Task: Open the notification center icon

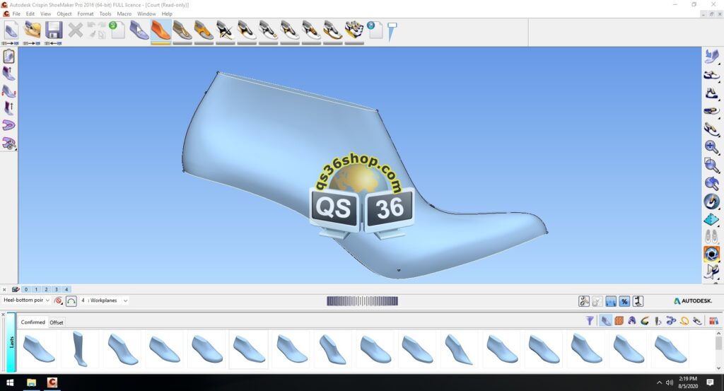Action: pyautogui.click(x=710, y=383)
